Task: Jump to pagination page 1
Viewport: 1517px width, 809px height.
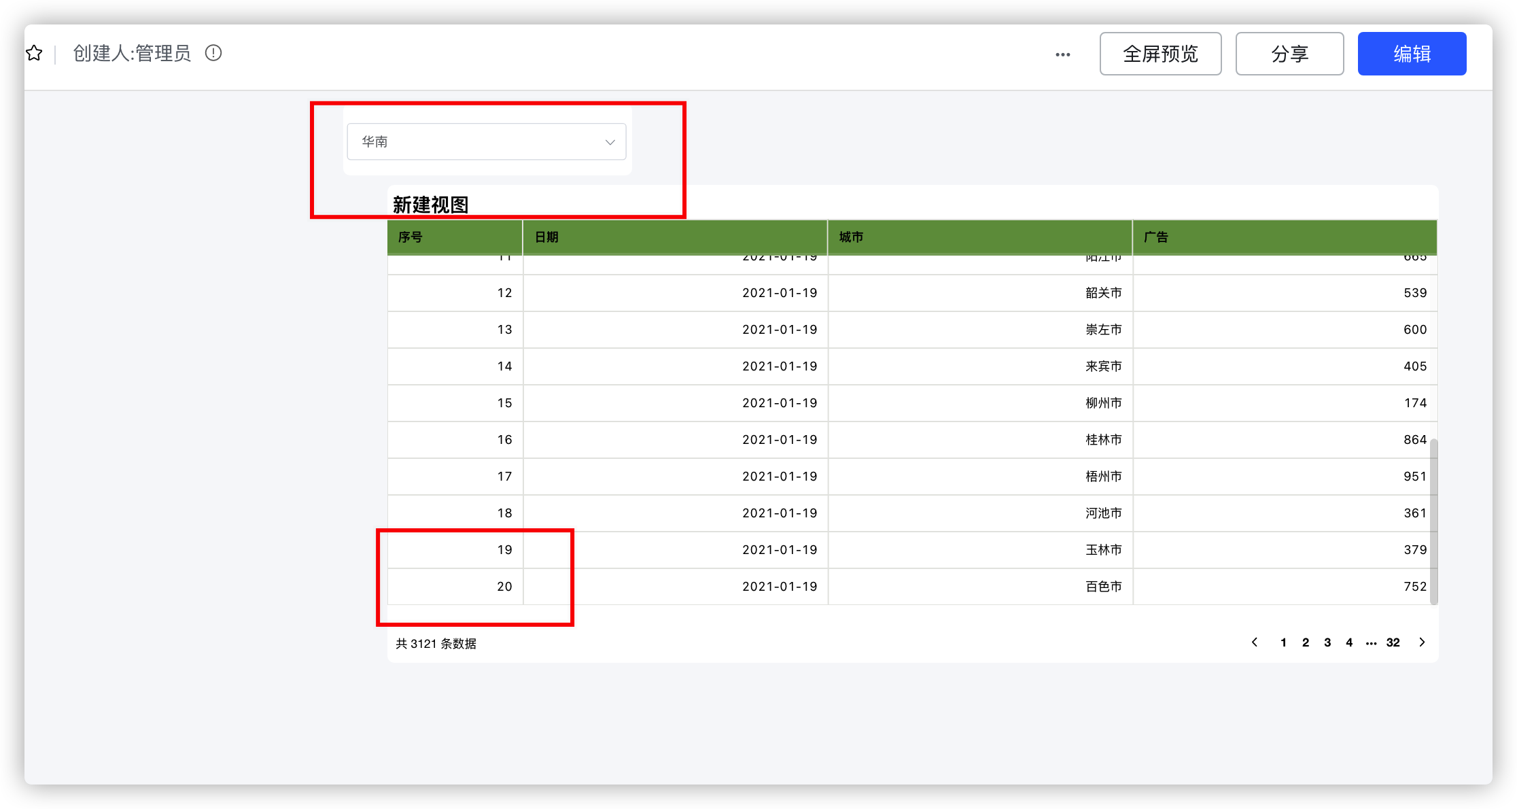Action: pos(1283,642)
